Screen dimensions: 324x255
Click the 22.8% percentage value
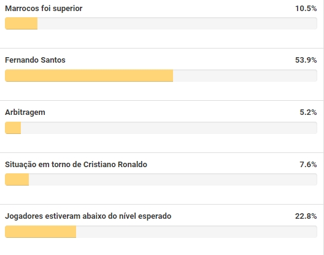[306, 216]
